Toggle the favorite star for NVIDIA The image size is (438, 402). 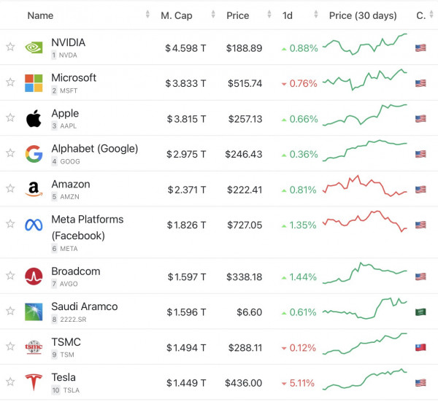[10, 47]
